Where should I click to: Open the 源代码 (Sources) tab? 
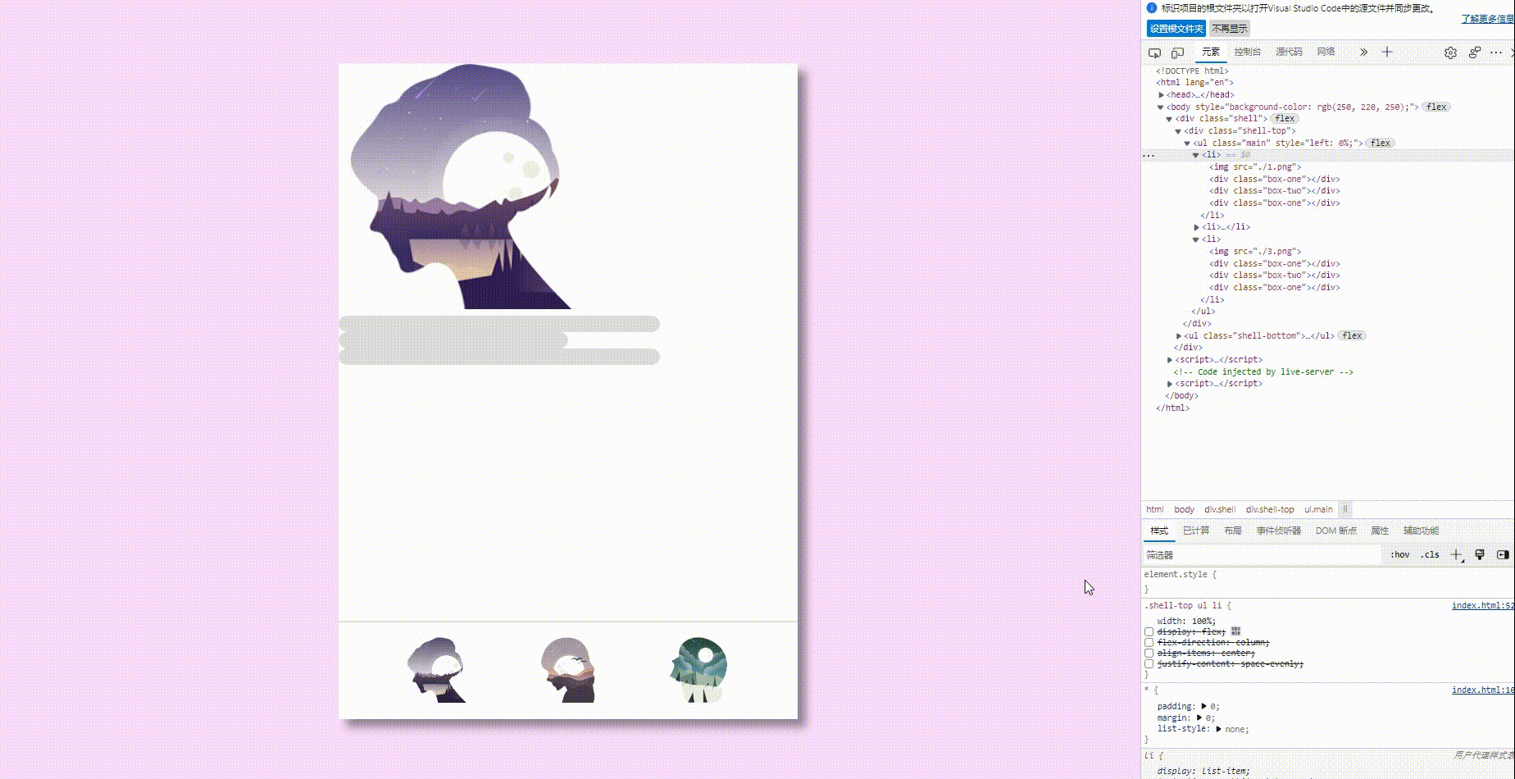[1289, 52]
